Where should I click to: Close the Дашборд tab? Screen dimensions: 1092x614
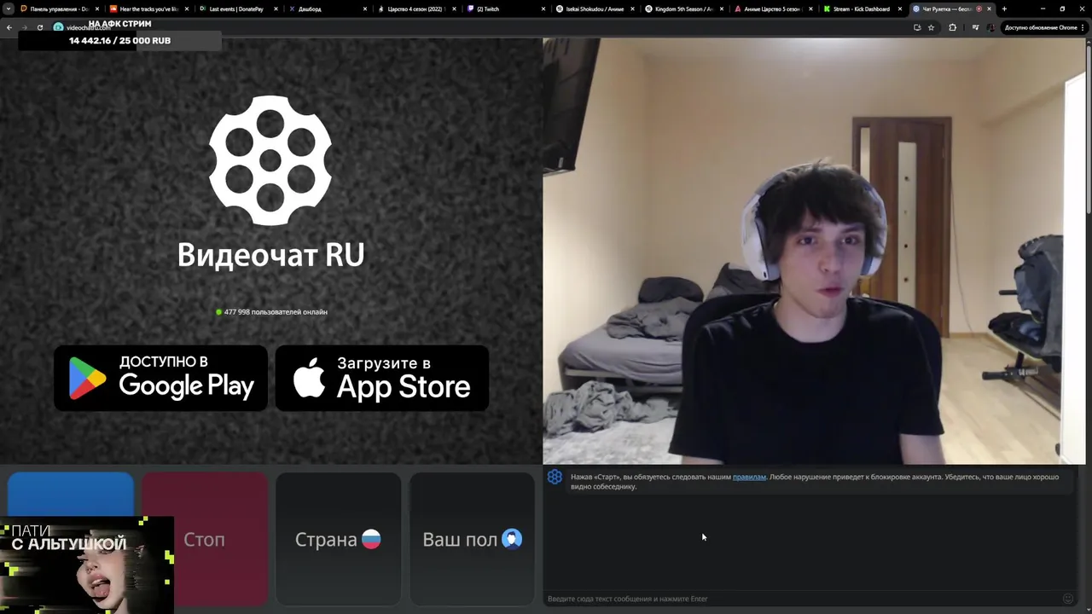pyautogui.click(x=365, y=9)
